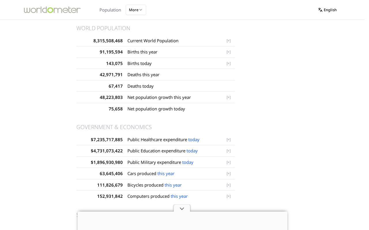Click 'today' link beside Public Healthcare expenditure

[x=194, y=140]
